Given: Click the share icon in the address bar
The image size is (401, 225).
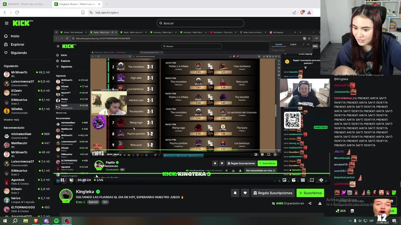Looking at the screenshot, I should (x=294, y=12).
